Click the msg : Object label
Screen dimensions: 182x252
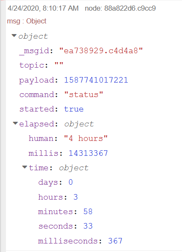tap(27, 21)
